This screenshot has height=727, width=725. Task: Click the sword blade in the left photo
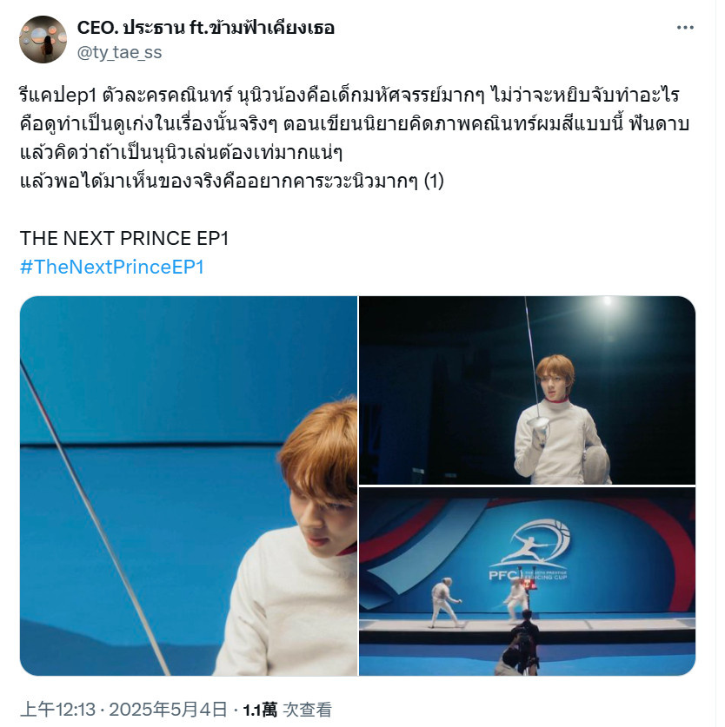[x=95, y=517]
